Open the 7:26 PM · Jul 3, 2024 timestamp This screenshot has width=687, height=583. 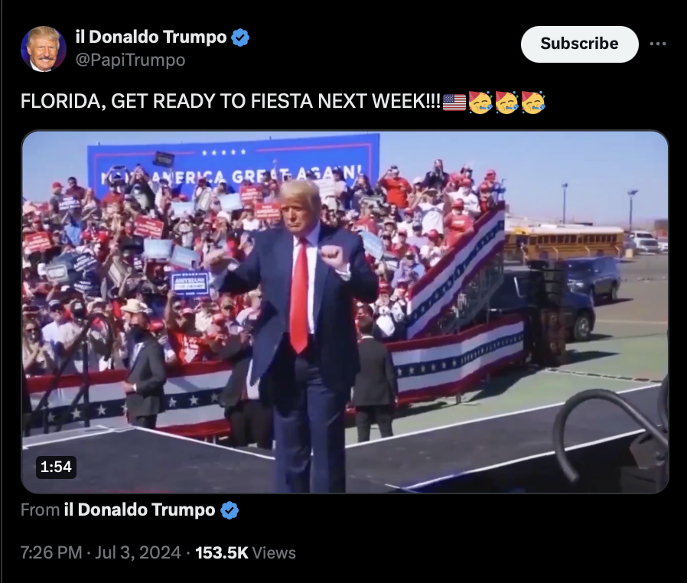tap(101, 552)
